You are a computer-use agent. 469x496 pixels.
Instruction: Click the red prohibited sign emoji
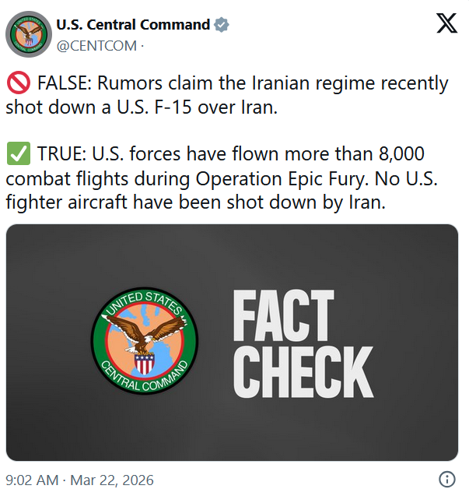tap(19, 83)
